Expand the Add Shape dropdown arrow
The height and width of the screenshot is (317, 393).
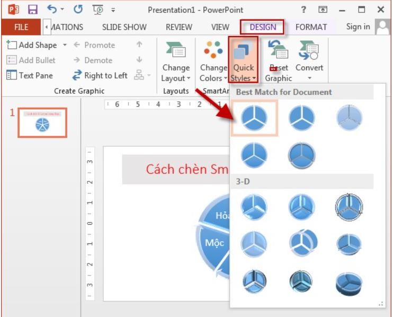coord(65,46)
